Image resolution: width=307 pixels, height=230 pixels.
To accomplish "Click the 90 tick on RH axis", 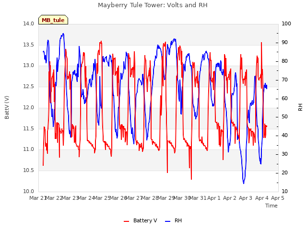I will [x=284, y=43].
